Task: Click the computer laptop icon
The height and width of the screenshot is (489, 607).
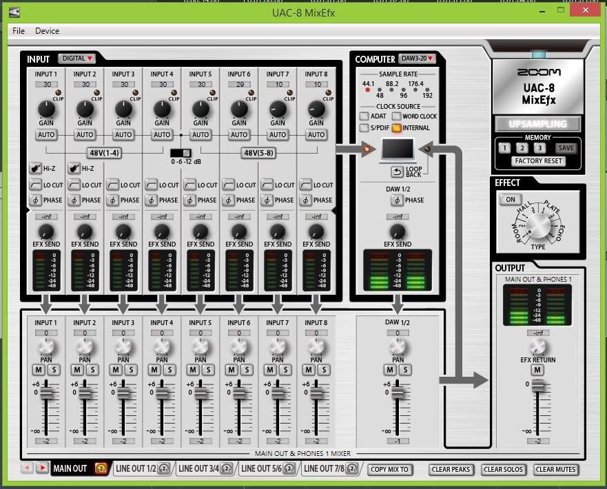Action: click(398, 149)
